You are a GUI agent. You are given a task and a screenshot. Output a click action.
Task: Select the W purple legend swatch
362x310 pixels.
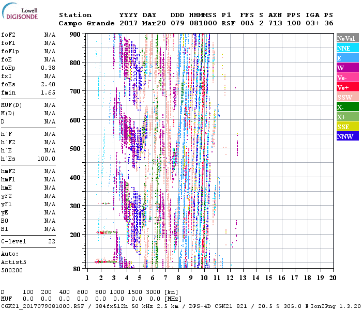point(348,68)
